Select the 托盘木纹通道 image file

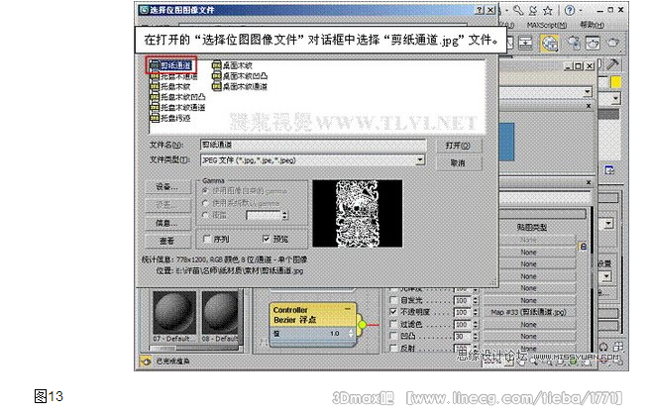(x=177, y=108)
